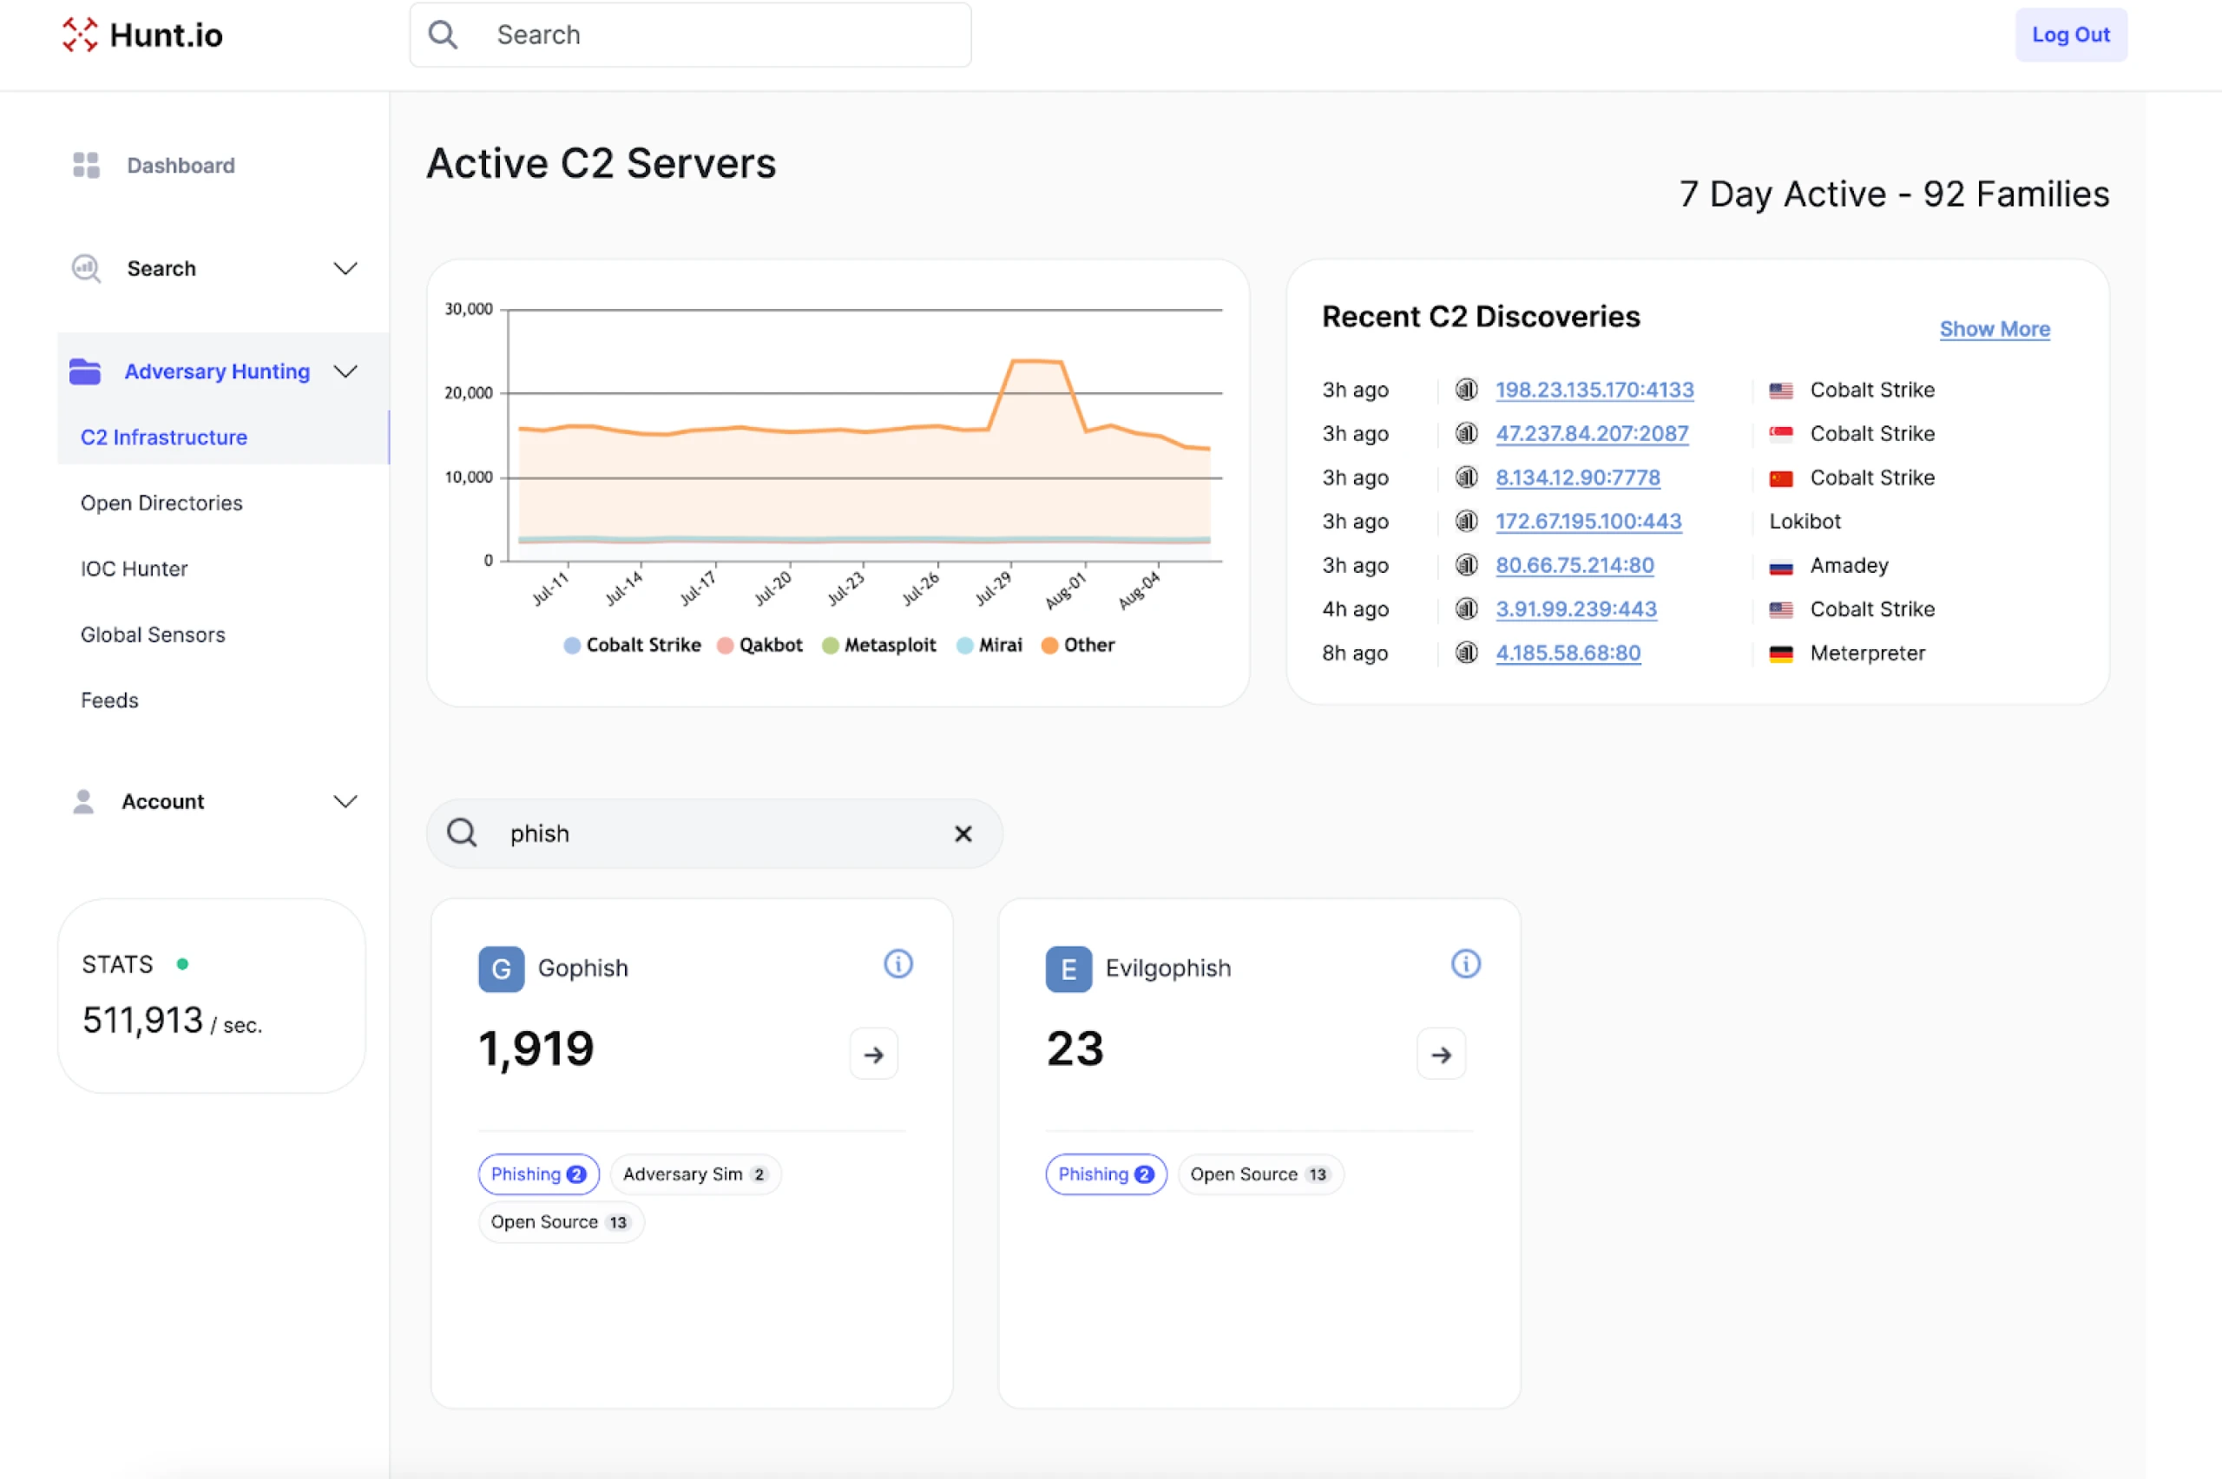
Task: Click the Adversary Hunting folder icon
Action: click(x=85, y=371)
